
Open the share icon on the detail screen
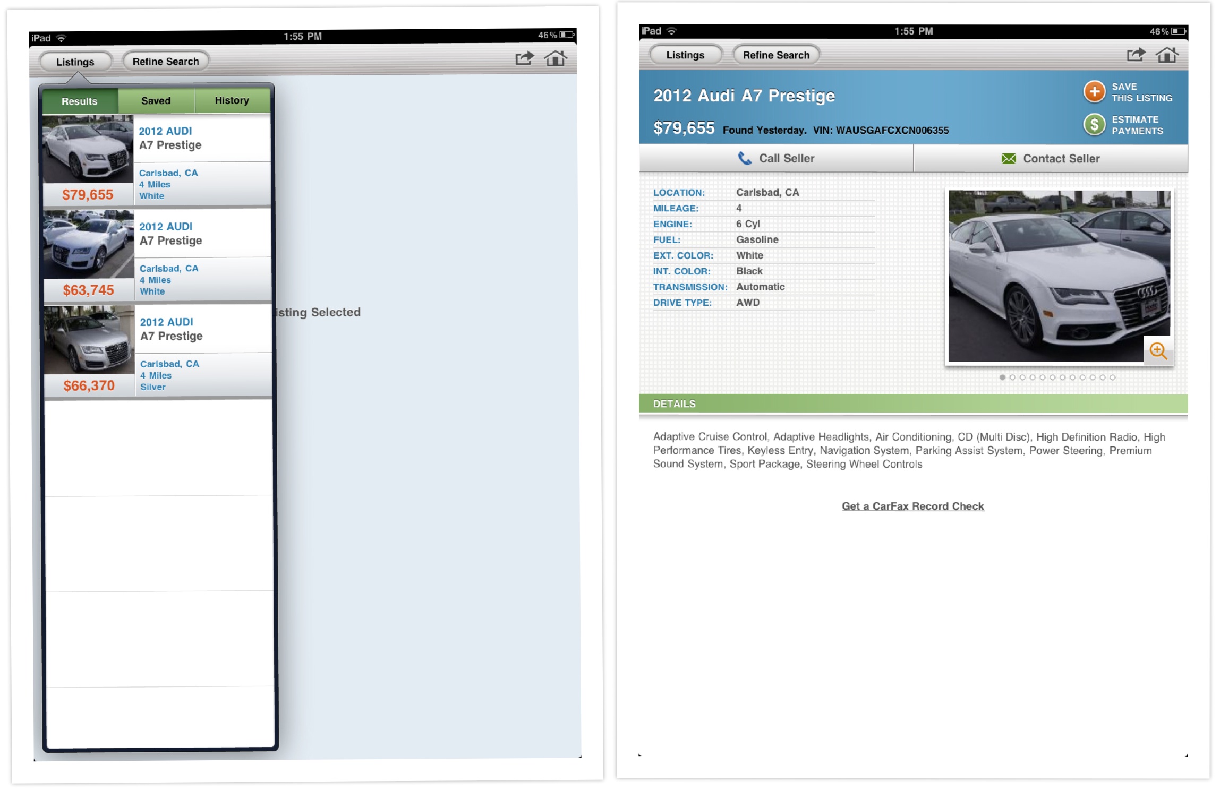(x=1136, y=54)
